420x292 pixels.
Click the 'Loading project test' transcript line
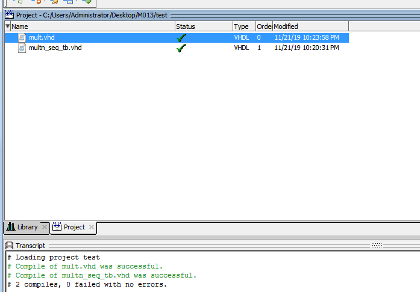coord(54,258)
